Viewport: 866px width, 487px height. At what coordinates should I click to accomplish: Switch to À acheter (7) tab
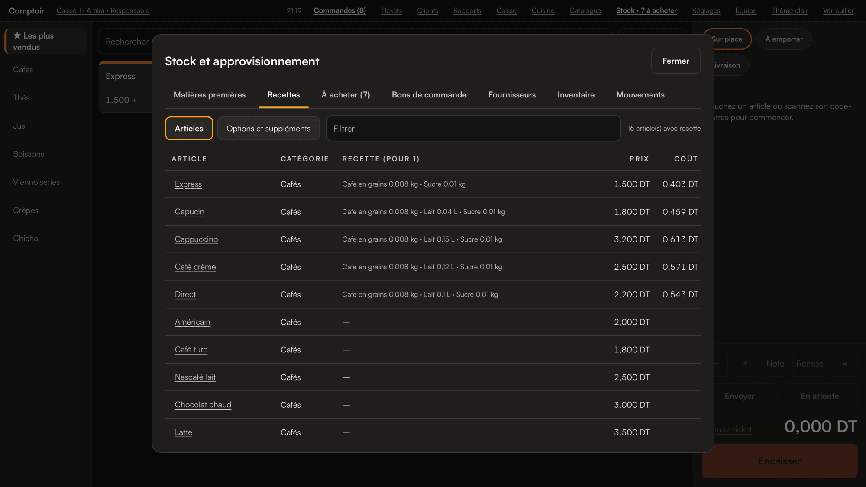pyautogui.click(x=346, y=95)
